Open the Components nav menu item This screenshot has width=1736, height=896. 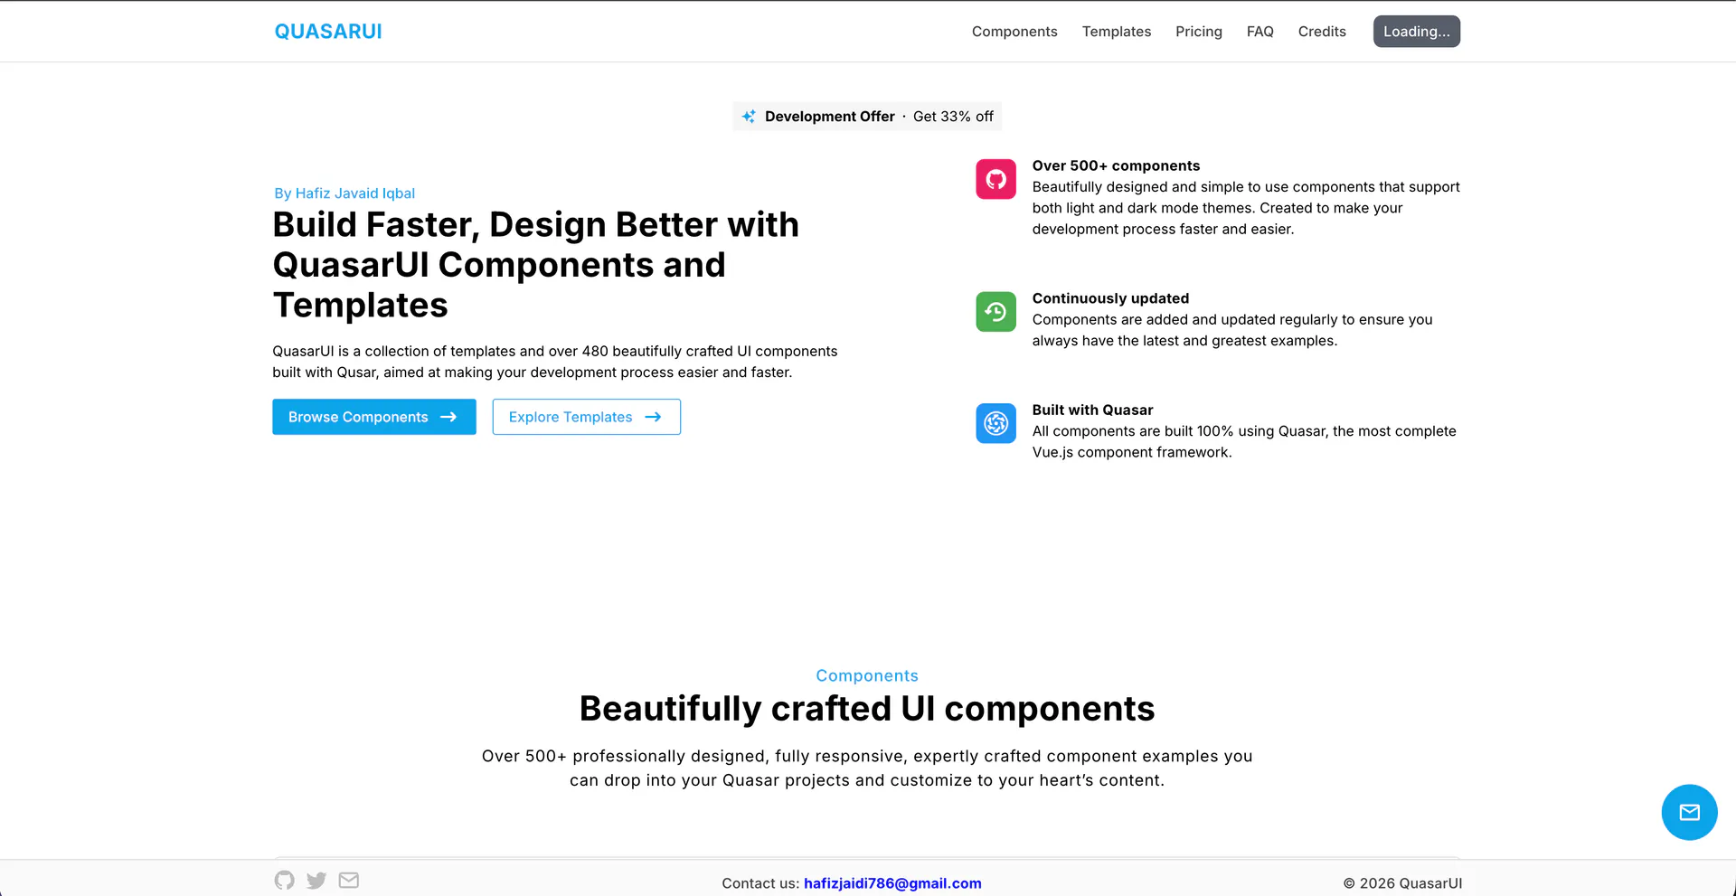(1014, 32)
